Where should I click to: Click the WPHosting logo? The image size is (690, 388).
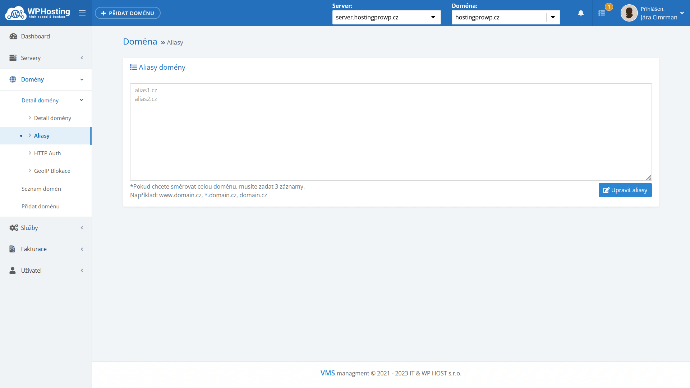[38, 13]
